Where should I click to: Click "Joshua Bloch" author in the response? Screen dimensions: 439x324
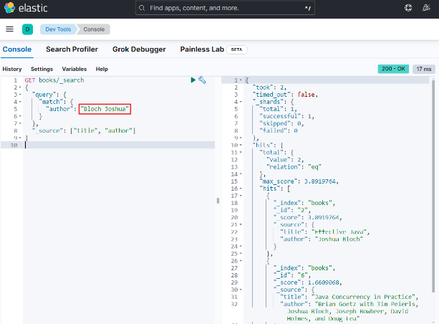point(339,239)
